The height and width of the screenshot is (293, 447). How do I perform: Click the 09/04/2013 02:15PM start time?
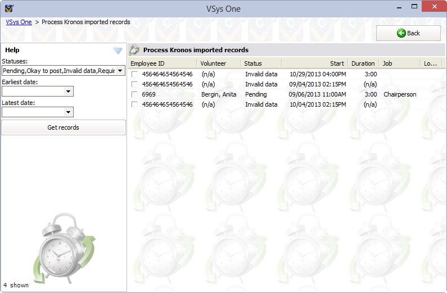318,85
